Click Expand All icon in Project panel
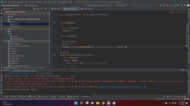 [38, 9]
